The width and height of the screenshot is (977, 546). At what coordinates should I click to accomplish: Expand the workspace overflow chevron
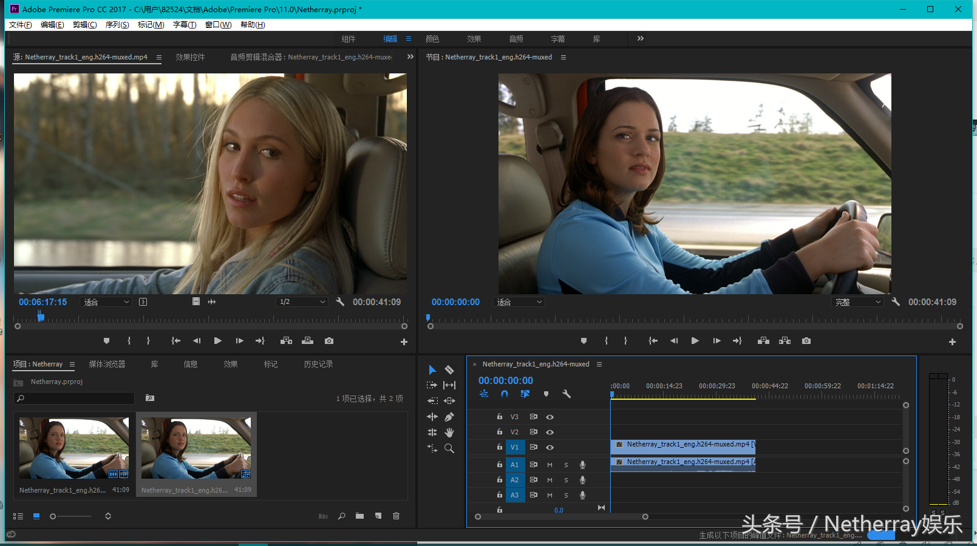tap(640, 38)
